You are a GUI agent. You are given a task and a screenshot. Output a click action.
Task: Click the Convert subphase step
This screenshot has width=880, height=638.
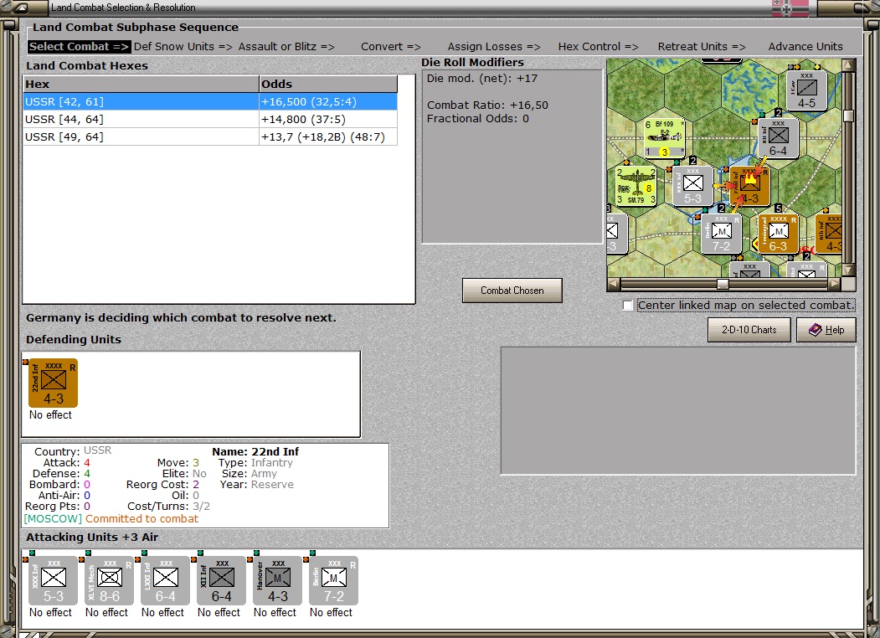pos(391,47)
